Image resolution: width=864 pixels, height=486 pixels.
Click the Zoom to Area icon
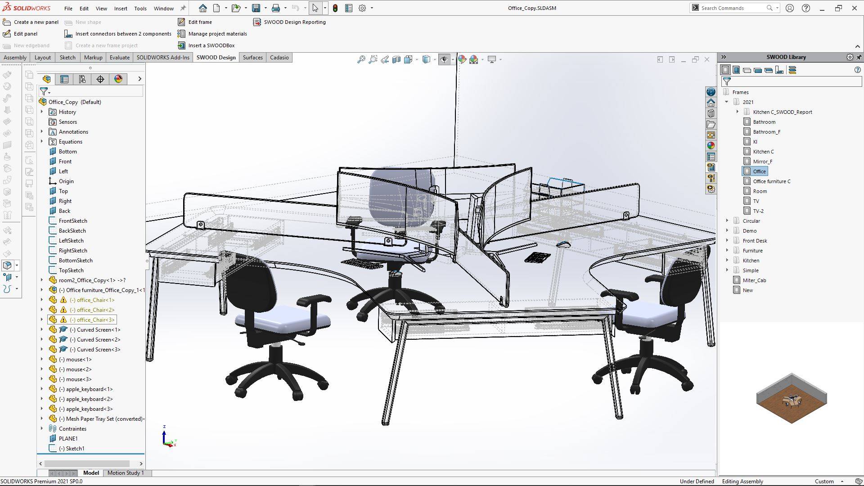pyautogui.click(x=373, y=59)
